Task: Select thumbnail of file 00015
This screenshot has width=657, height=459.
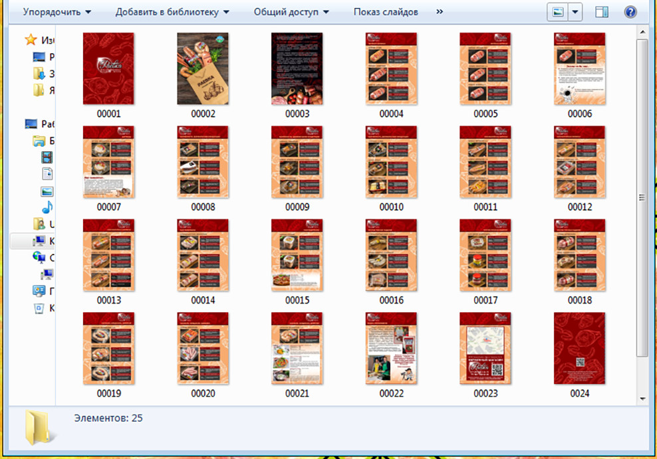Action: 297,255
